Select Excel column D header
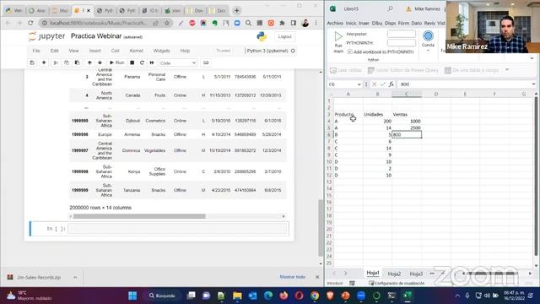540x304 pixels. pyautogui.click(x=436, y=94)
